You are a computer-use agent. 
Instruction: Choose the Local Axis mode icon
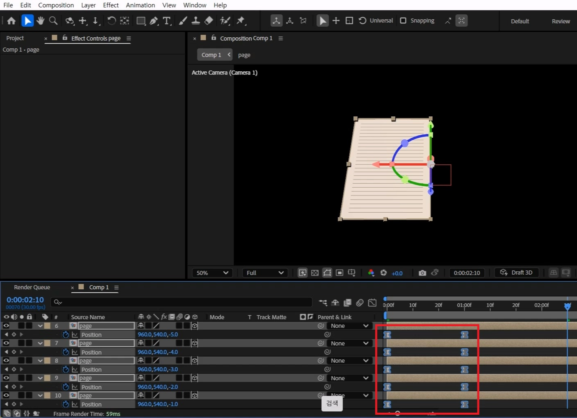coord(277,20)
